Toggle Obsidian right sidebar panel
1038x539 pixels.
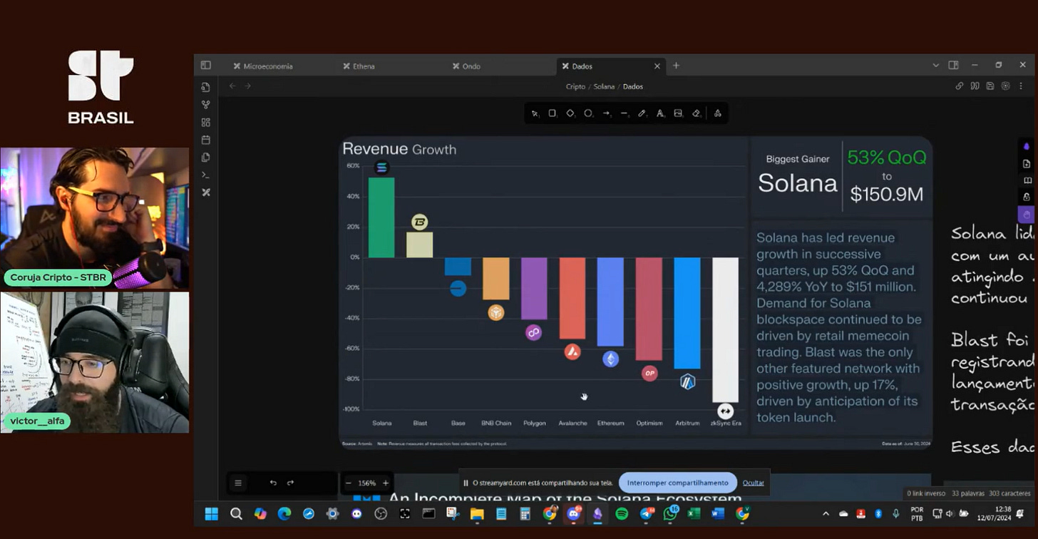click(953, 66)
